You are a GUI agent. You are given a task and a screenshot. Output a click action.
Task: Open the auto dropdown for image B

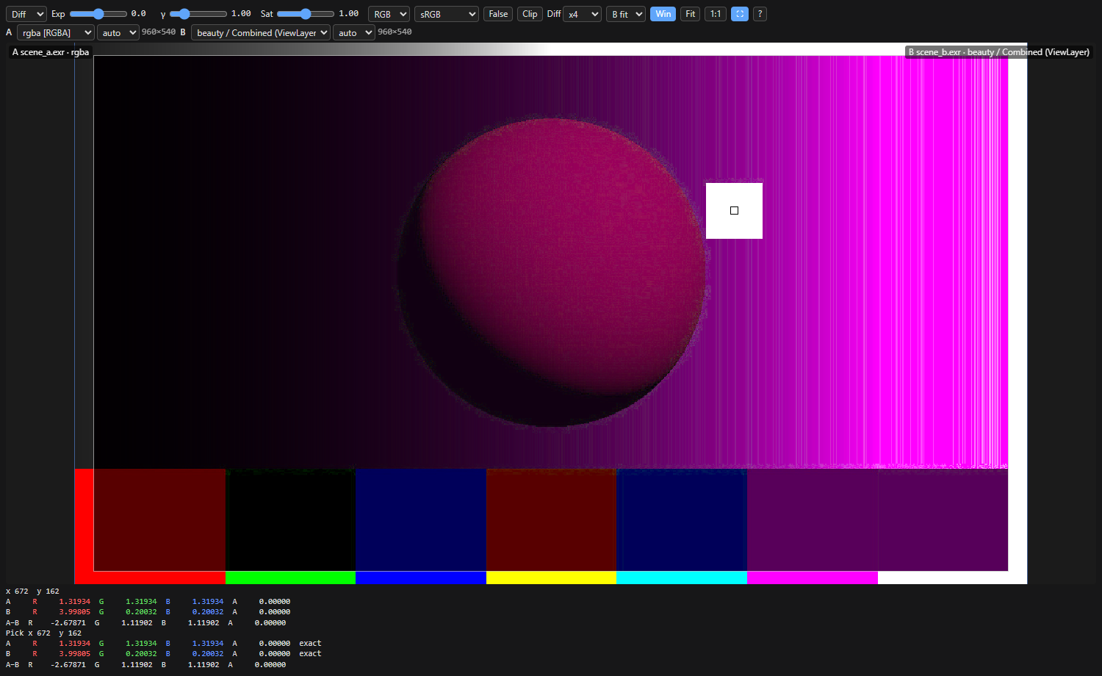354,32
